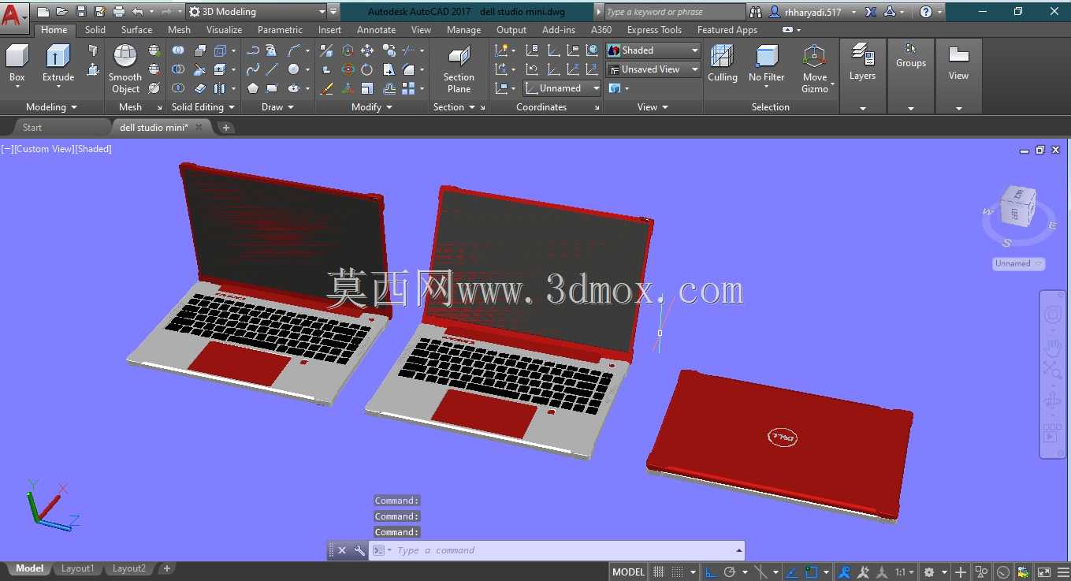
Task: Click the command line customize wrench icon
Action: coord(359,550)
